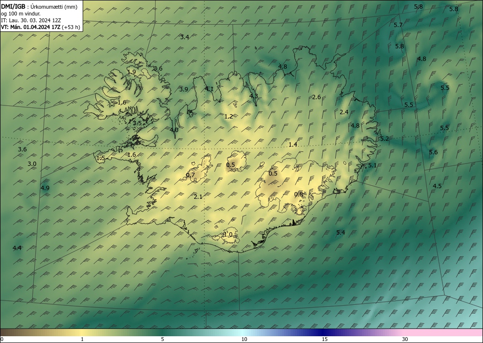Click the "DMI/IGB" title text
The height and width of the screenshot is (343, 483).
[x=13, y=7]
